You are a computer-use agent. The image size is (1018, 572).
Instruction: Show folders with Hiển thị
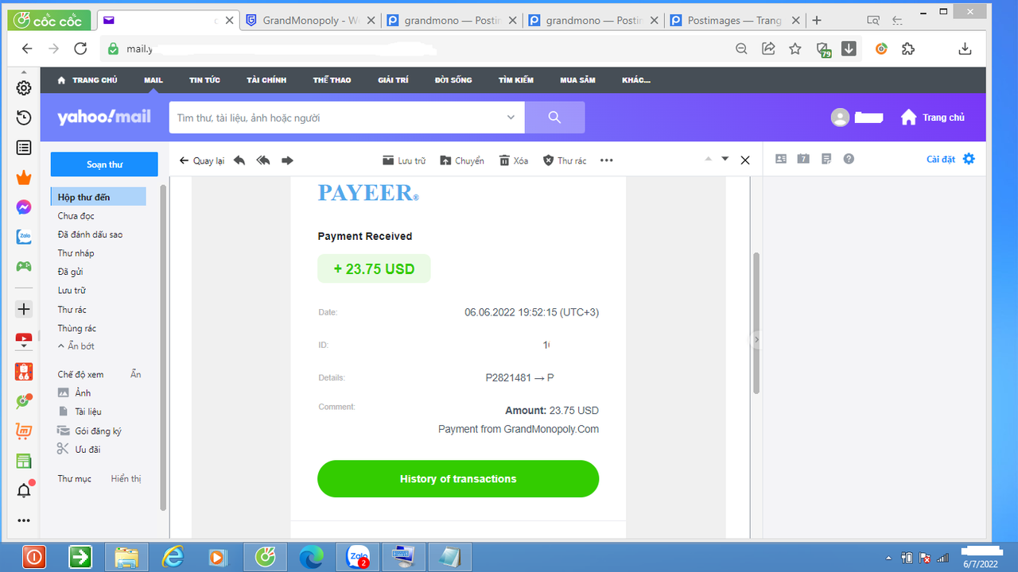126,479
